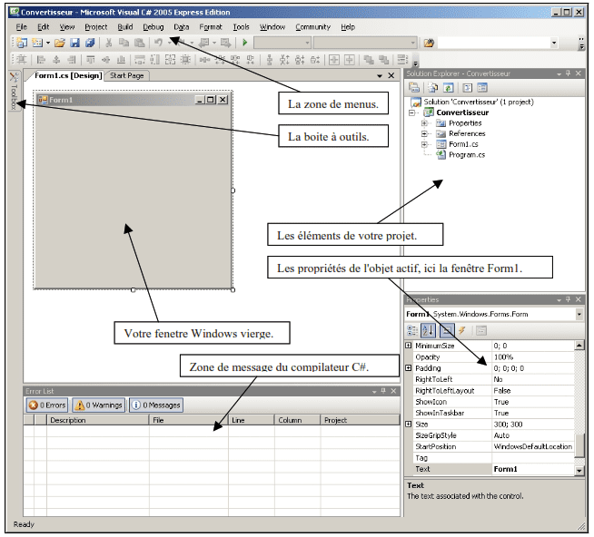The height and width of the screenshot is (537, 594).
Task: Open the Project menu
Action: 96,27
